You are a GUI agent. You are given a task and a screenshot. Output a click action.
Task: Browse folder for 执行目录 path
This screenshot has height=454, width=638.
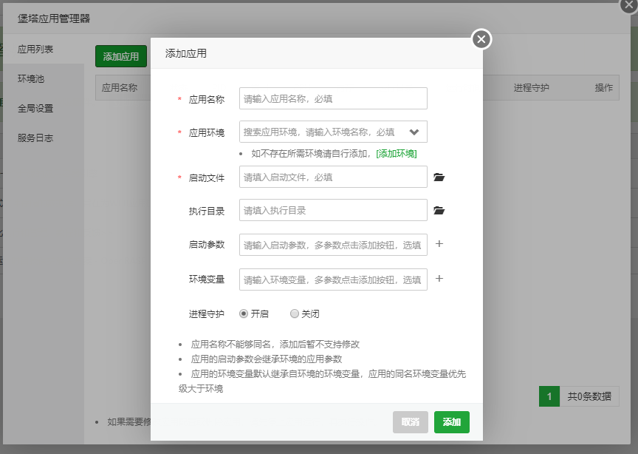click(439, 210)
